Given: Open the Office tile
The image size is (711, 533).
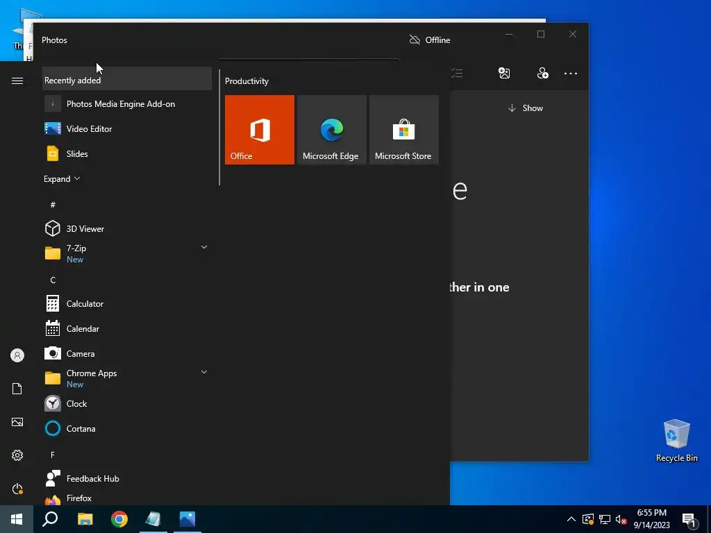Looking at the screenshot, I should click(x=260, y=130).
